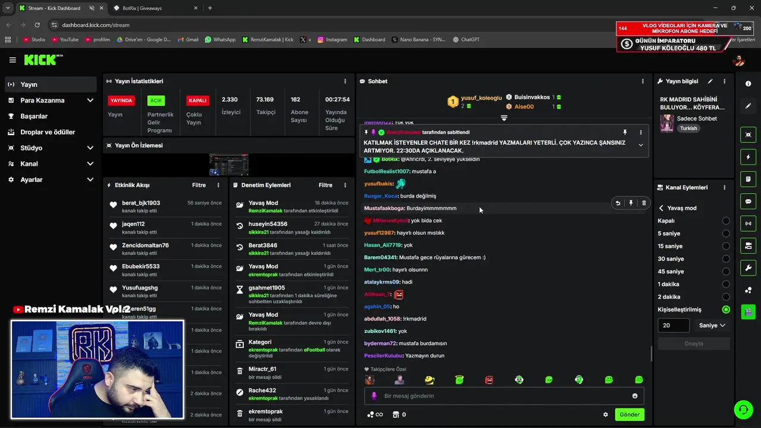The width and height of the screenshot is (761, 428).
Task: Unpin the pinned chat message
Action: (x=625, y=132)
